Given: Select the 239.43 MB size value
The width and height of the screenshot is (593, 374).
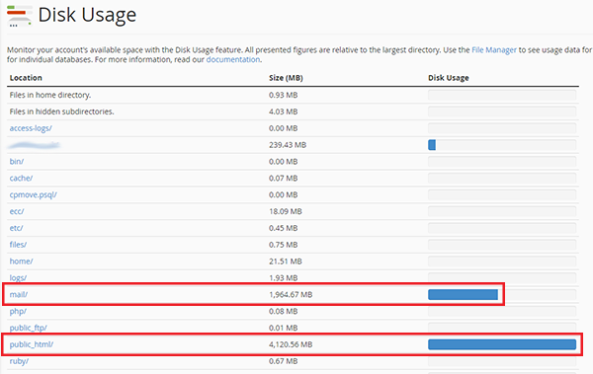Looking at the screenshot, I should [x=288, y=145].
